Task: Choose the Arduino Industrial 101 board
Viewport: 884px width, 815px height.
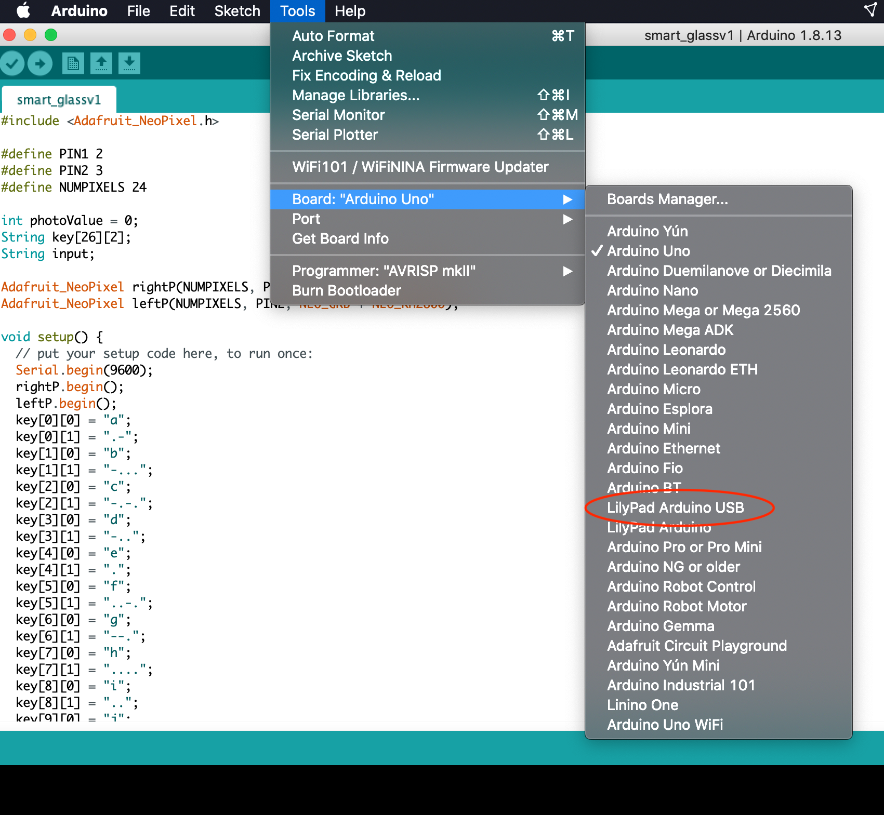Action: point(719,685)
